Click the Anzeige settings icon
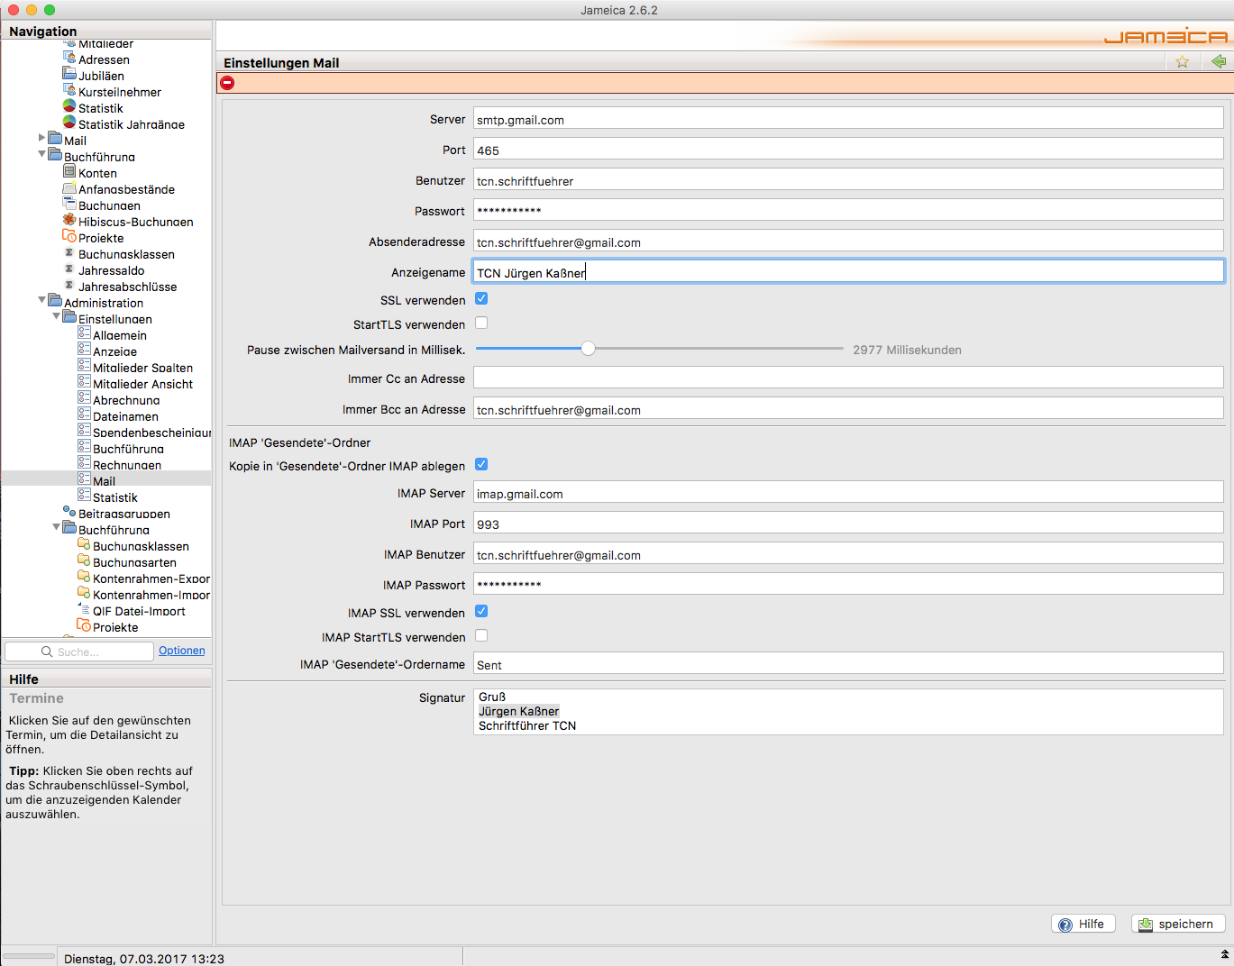This screenshot has height=966, width=1234. tap(84, 350)
